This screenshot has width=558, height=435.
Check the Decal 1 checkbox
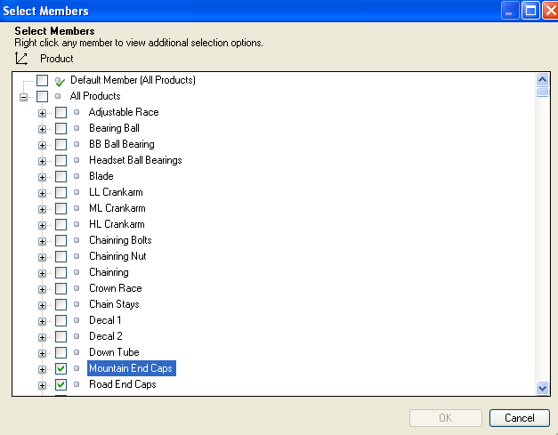pos(61,320)
